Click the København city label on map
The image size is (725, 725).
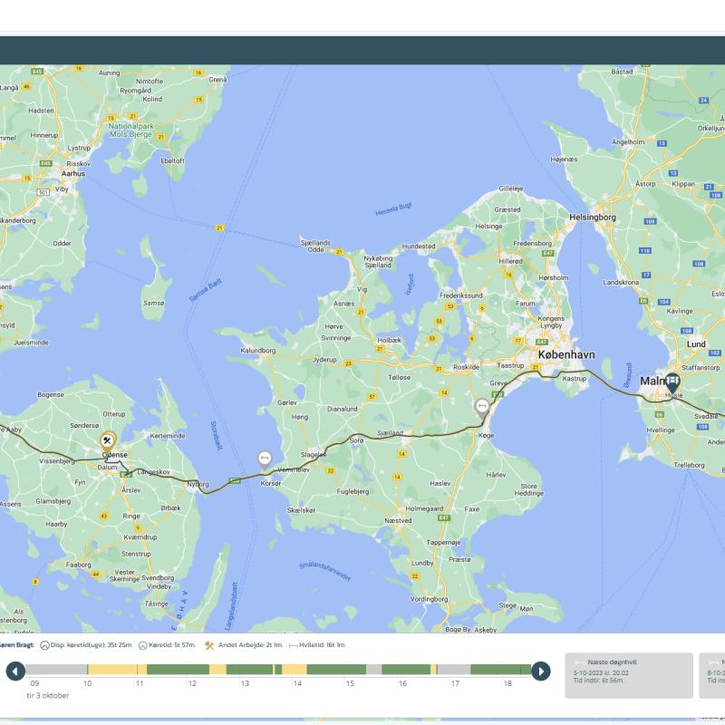pyautogui.click(x=566, y=354)
